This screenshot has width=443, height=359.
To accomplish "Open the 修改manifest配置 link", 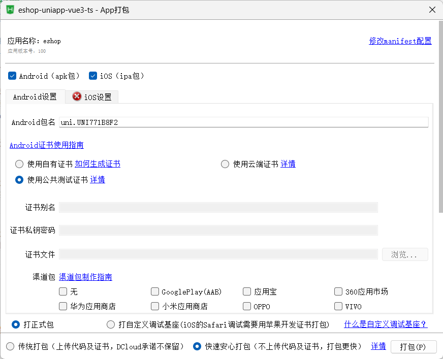I will click(x=400, y=41).
